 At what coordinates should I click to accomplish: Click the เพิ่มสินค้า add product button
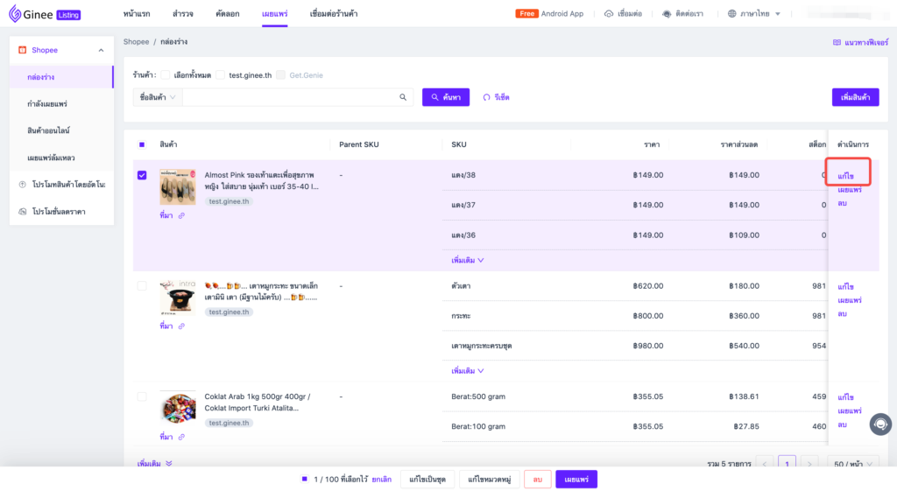854,97
